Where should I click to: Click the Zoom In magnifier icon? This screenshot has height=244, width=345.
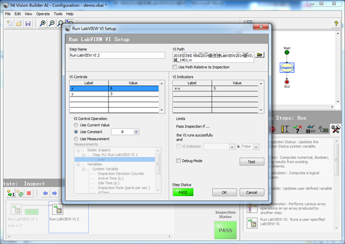click(x=43, y=23)
